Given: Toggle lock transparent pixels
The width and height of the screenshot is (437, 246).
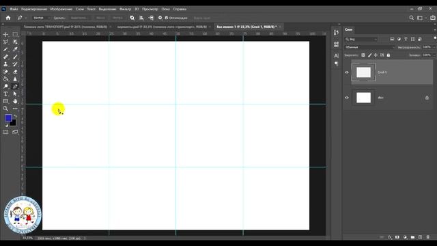Looking at the screenshot, I should (363, 55).
